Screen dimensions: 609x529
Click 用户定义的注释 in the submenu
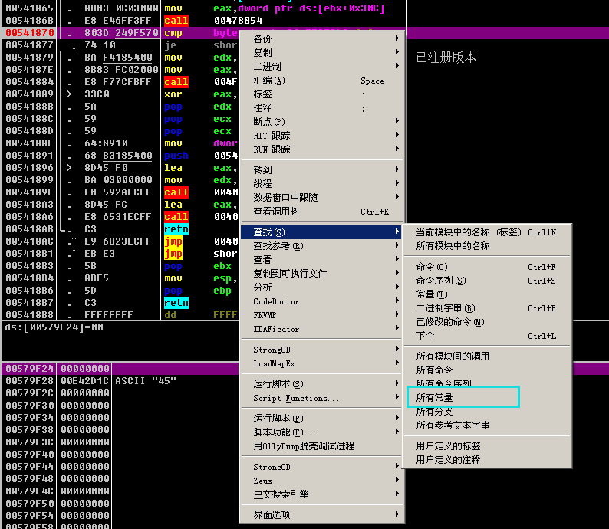pyautogui.click(x=448, y=459)
